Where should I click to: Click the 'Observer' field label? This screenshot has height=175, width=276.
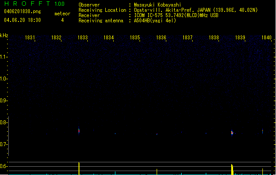pos(89,5)
